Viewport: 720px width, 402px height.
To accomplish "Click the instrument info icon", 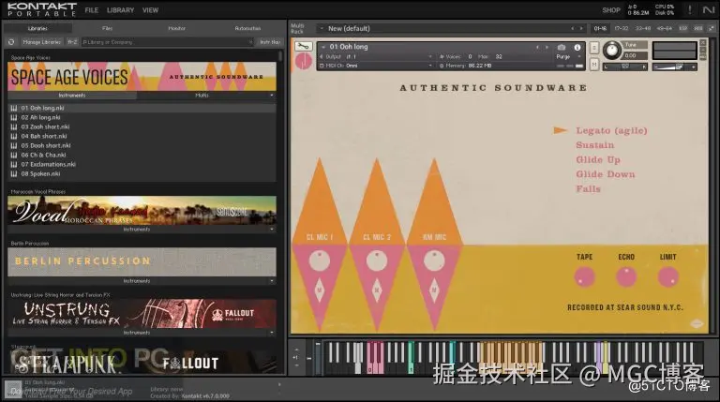I will coord(577,47).
